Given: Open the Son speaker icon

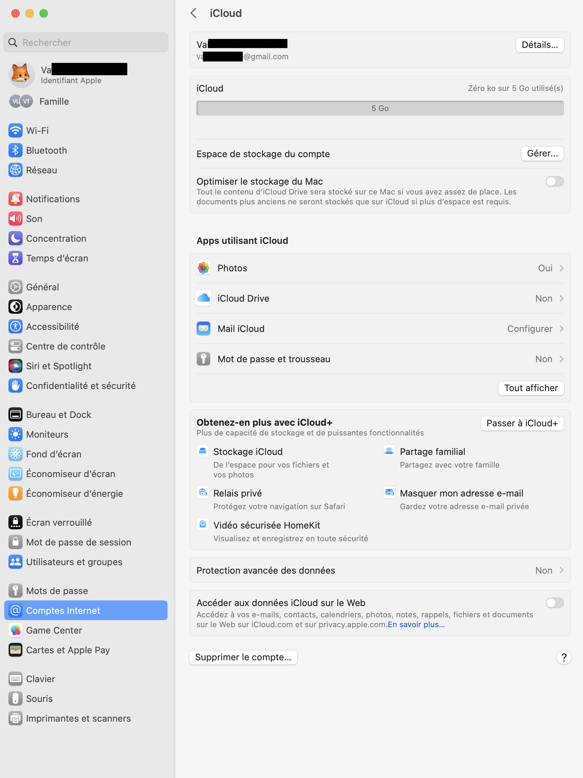Looking at the screenshot, I should [x=15, y=219].
